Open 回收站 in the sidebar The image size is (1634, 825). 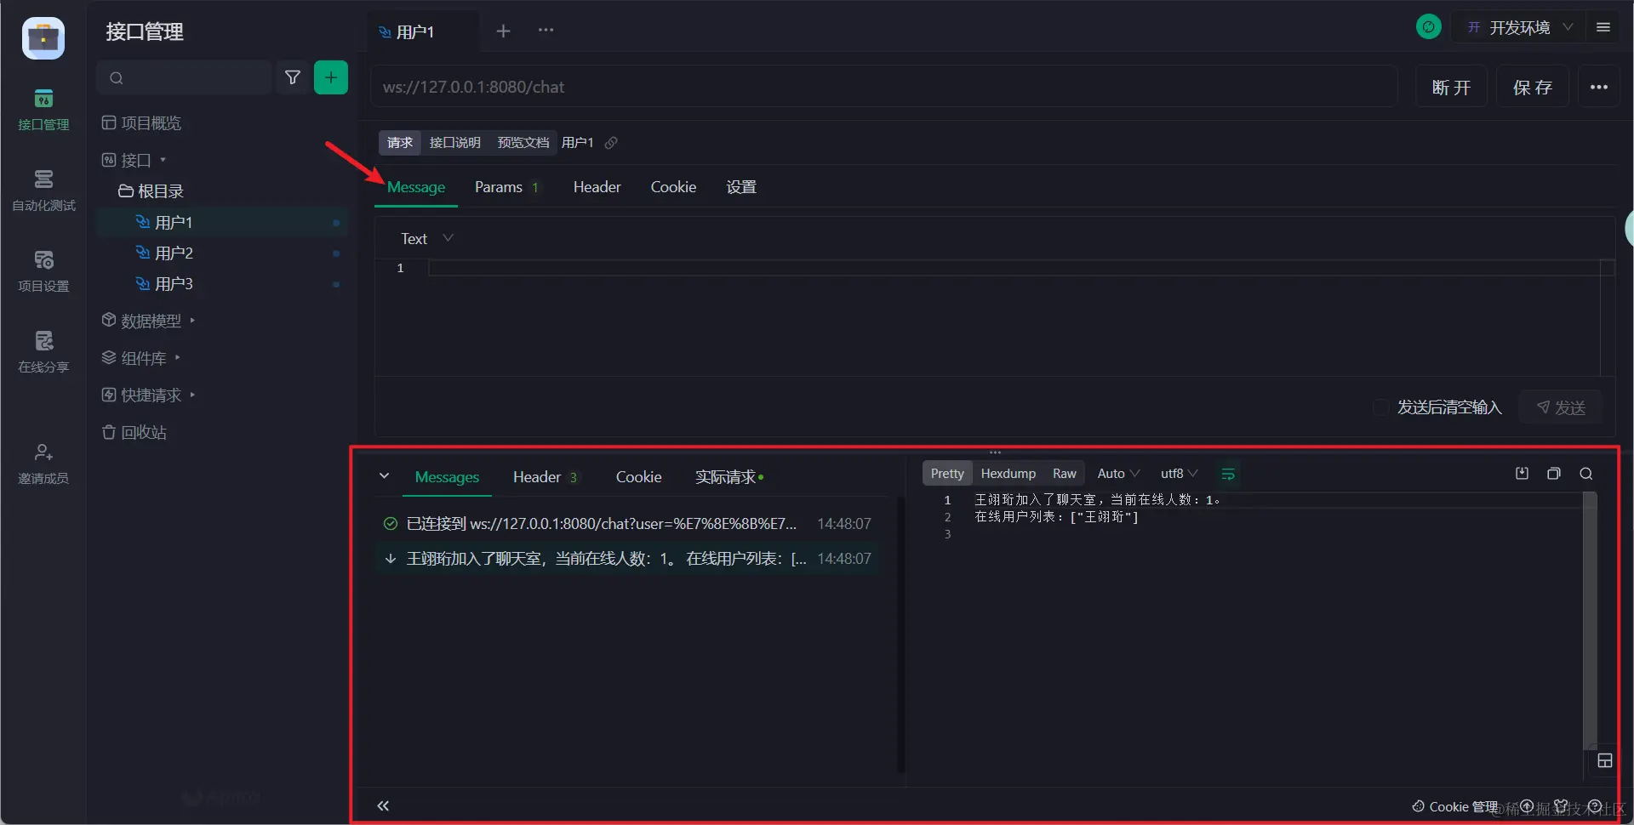click(134, 432)
